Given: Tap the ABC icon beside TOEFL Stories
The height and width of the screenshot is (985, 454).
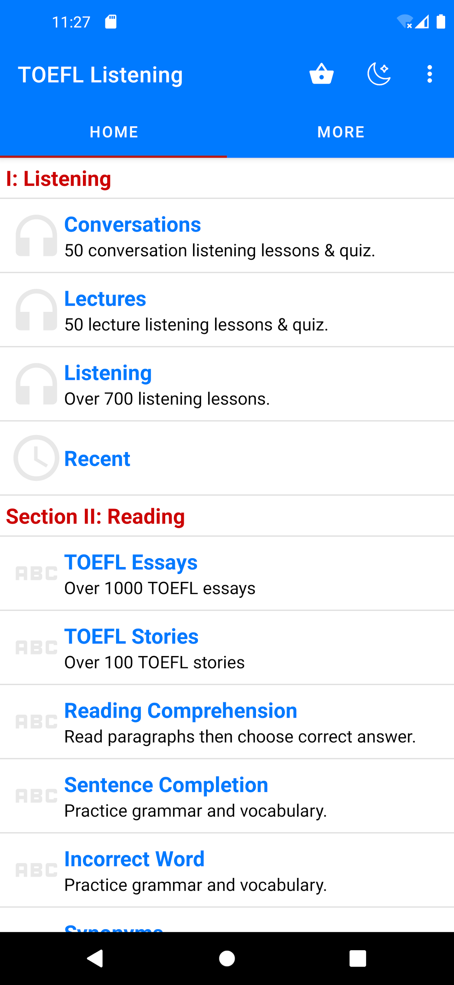Looking at the screenshot, I should point(36,647).
